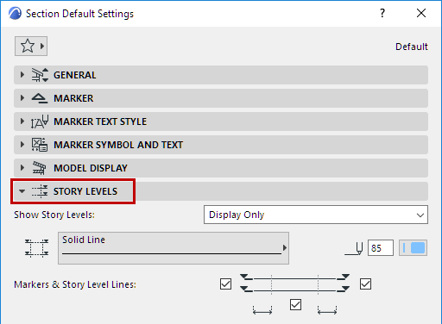Open the Solid Line type flyout
This screenshot has height=324, width=442.
174,248
